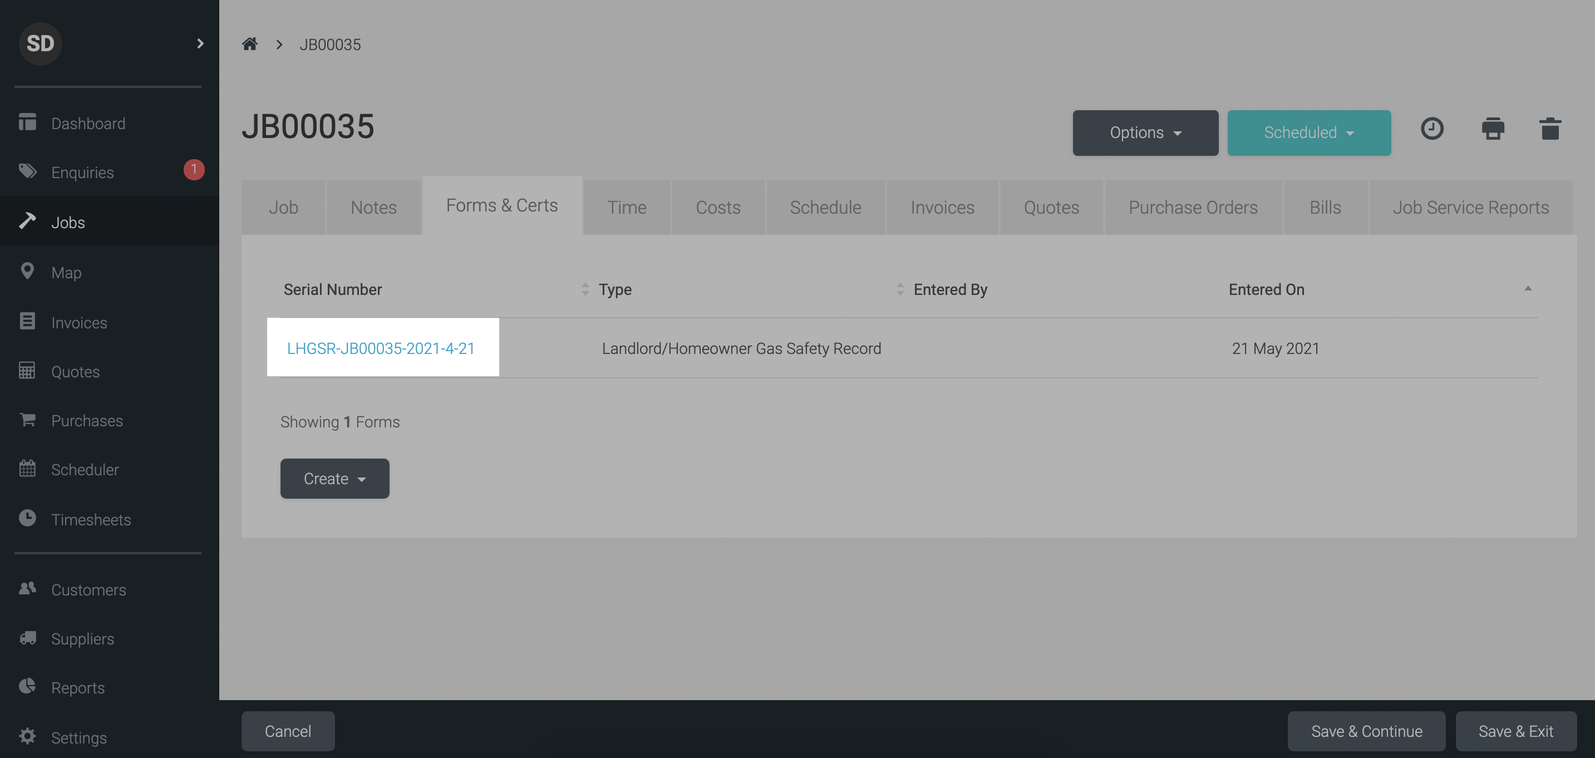Screen dimensions: 1595x758
Task: Switch to the Purchase Orders tab
Action: pyautogui.click(x=1193, y=207)
